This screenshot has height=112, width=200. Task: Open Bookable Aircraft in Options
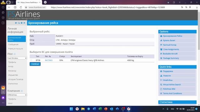click(170, 54)
